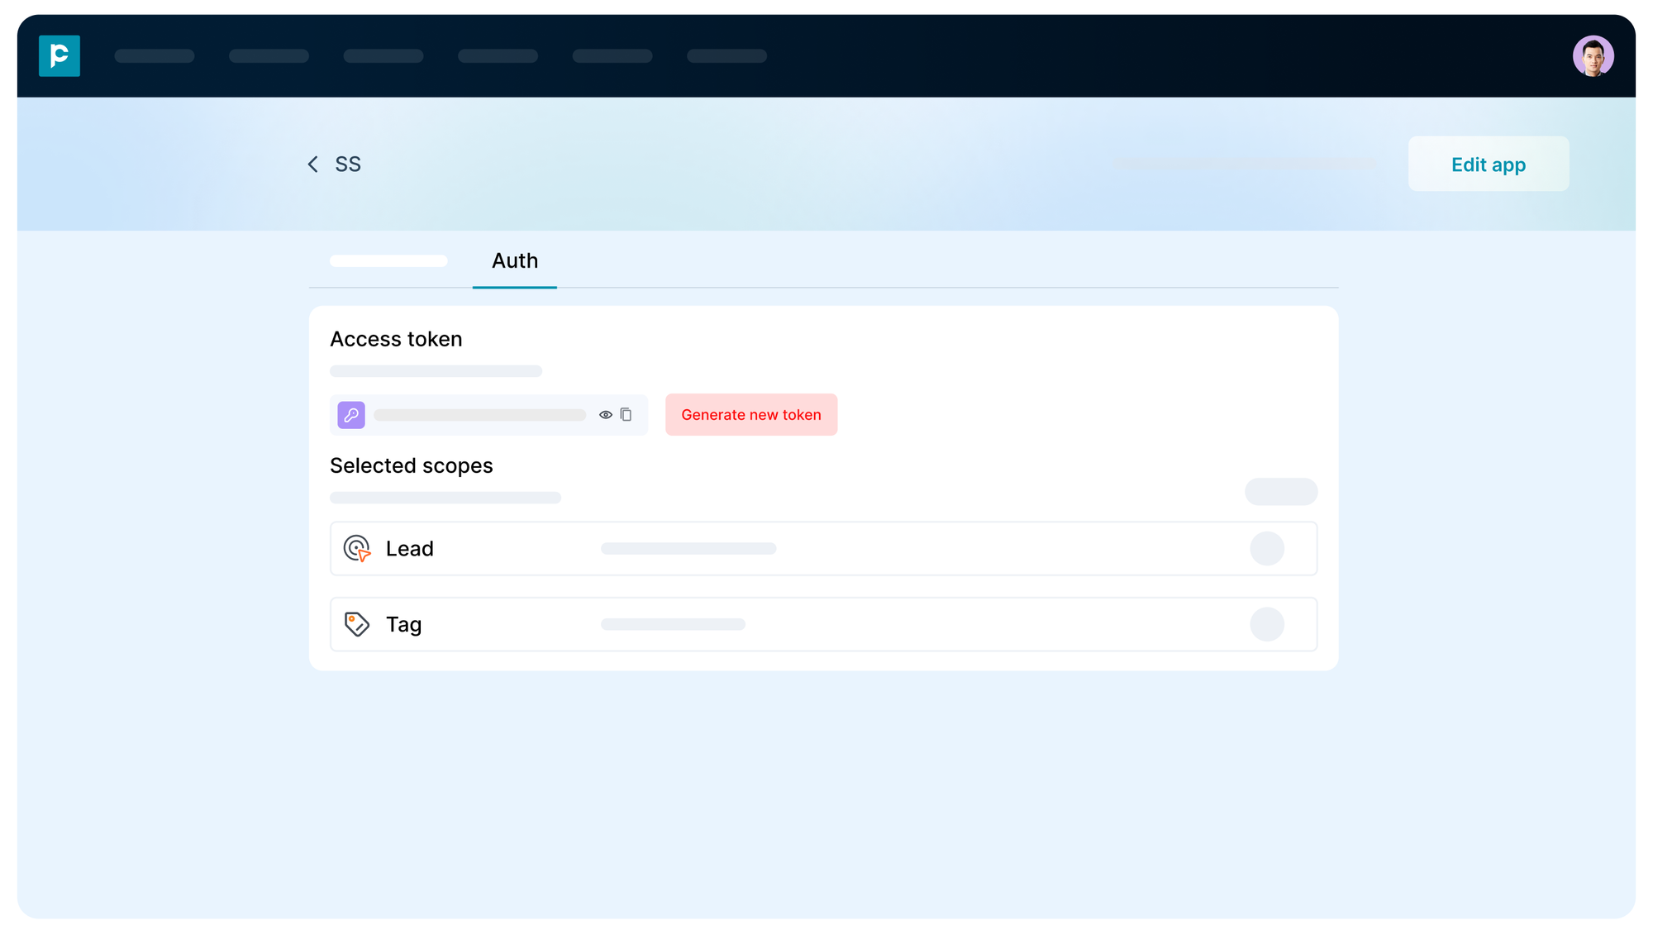
Task: Reveal the access token with the eye toggle
Action: 606,414
